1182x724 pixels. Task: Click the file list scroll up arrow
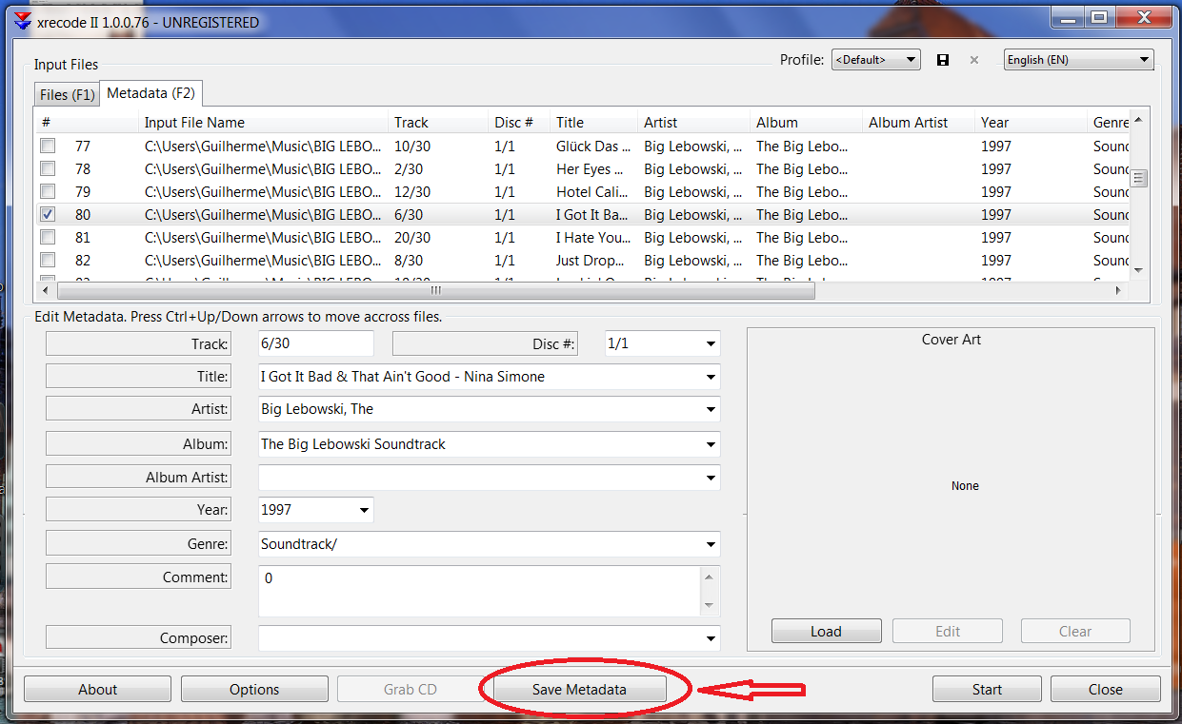[x=1138, y=120]
